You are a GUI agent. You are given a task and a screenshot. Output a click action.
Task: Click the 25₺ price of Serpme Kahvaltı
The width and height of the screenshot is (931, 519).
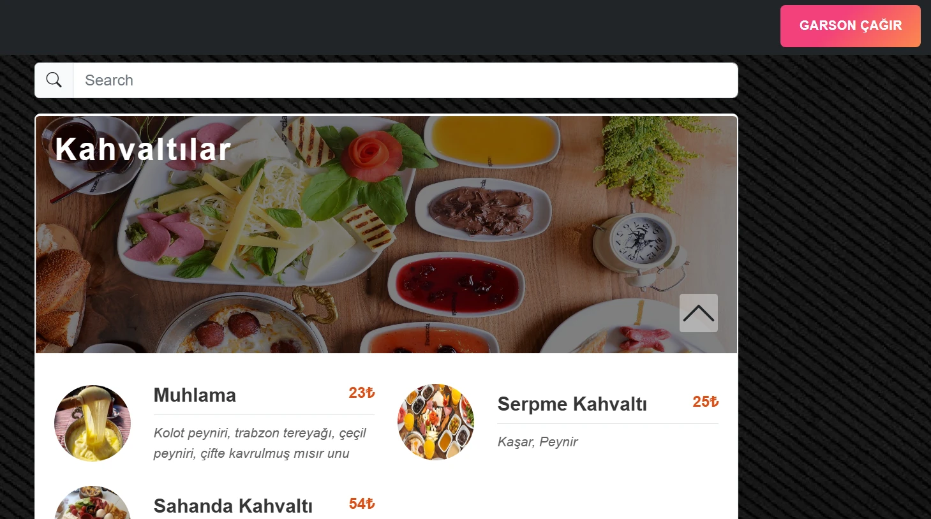click(x=705, y=402)
